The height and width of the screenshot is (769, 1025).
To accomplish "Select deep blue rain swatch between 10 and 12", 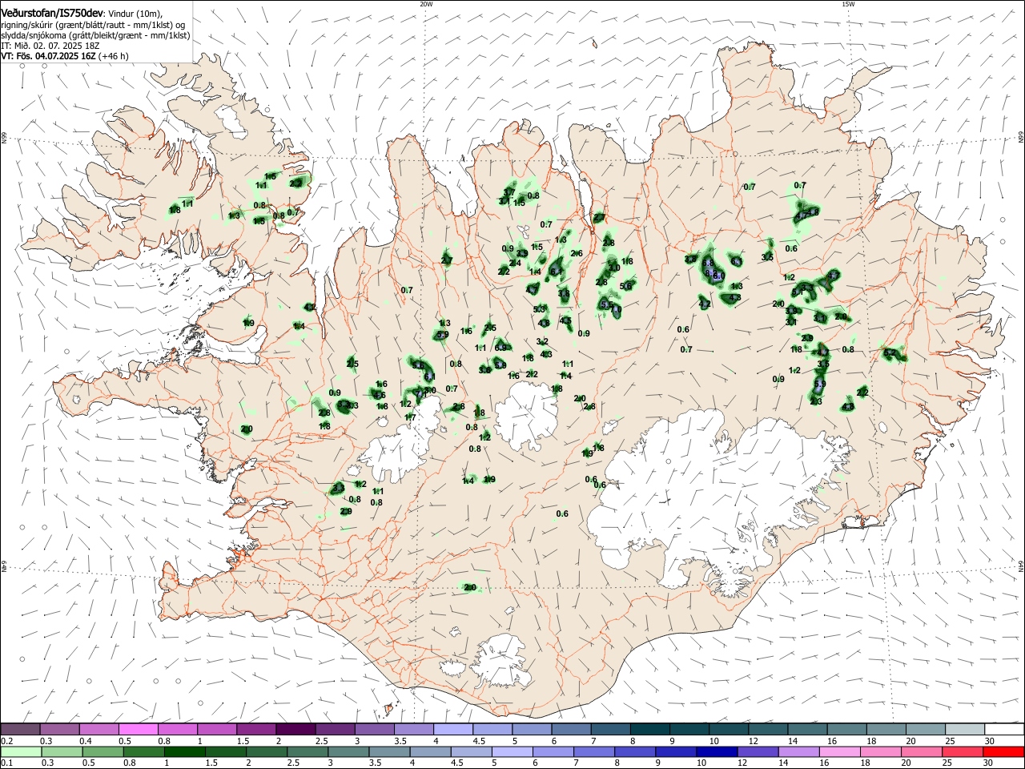I will (x=717, y=752).
